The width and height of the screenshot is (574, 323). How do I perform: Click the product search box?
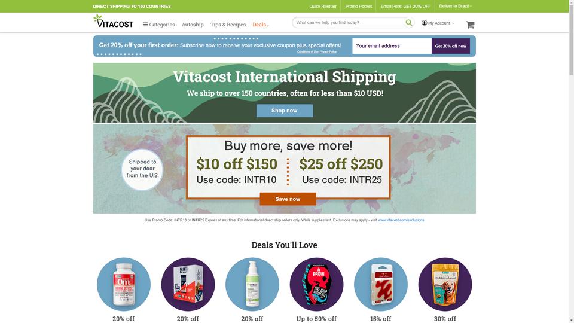coord(349,23)
